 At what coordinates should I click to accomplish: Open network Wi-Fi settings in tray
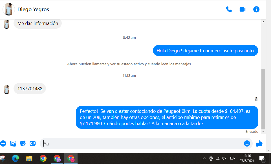pyautogui.click(x=218, y=158)
